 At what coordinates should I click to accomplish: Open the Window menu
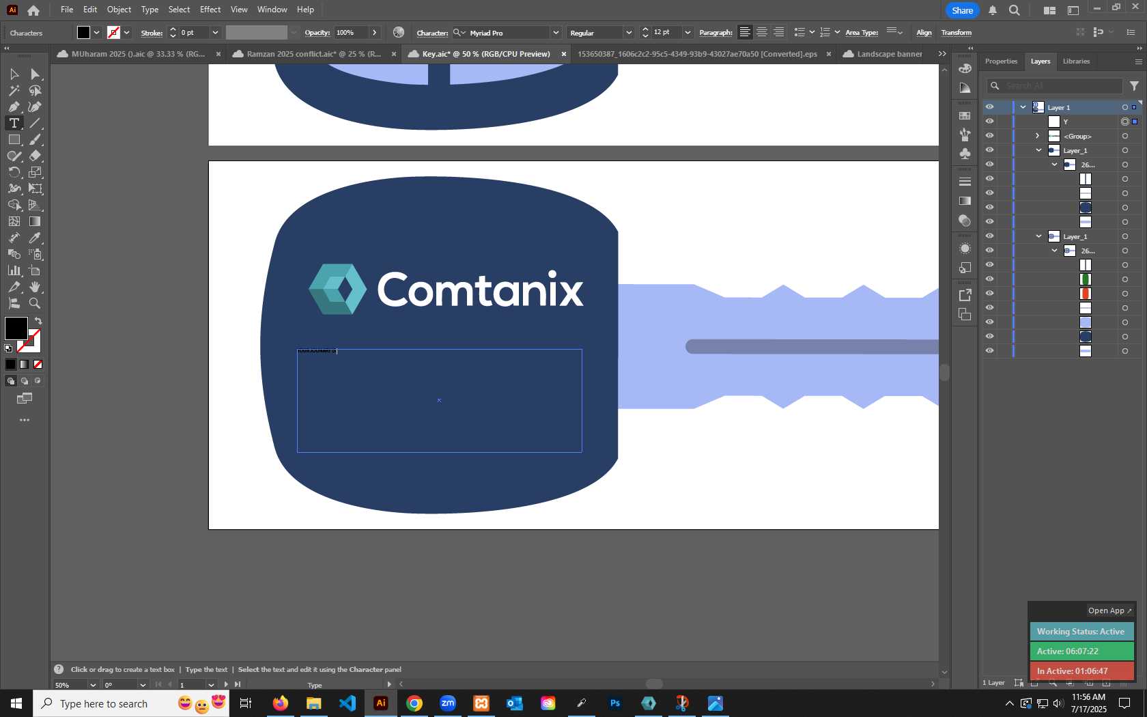point(272,10)
